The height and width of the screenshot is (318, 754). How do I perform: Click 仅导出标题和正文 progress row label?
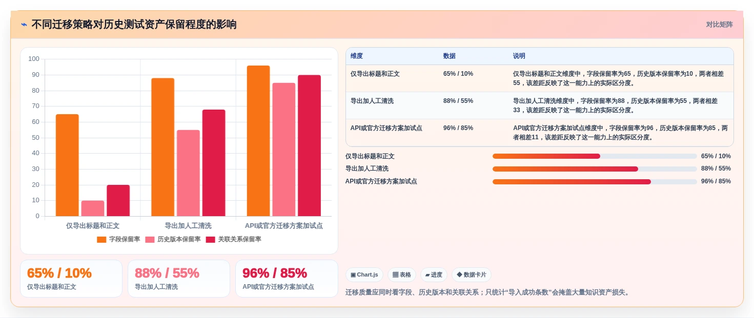[370, 156]
